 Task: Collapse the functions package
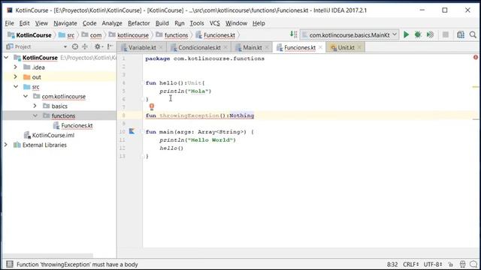pyautogui.click(x=35, y=115)
